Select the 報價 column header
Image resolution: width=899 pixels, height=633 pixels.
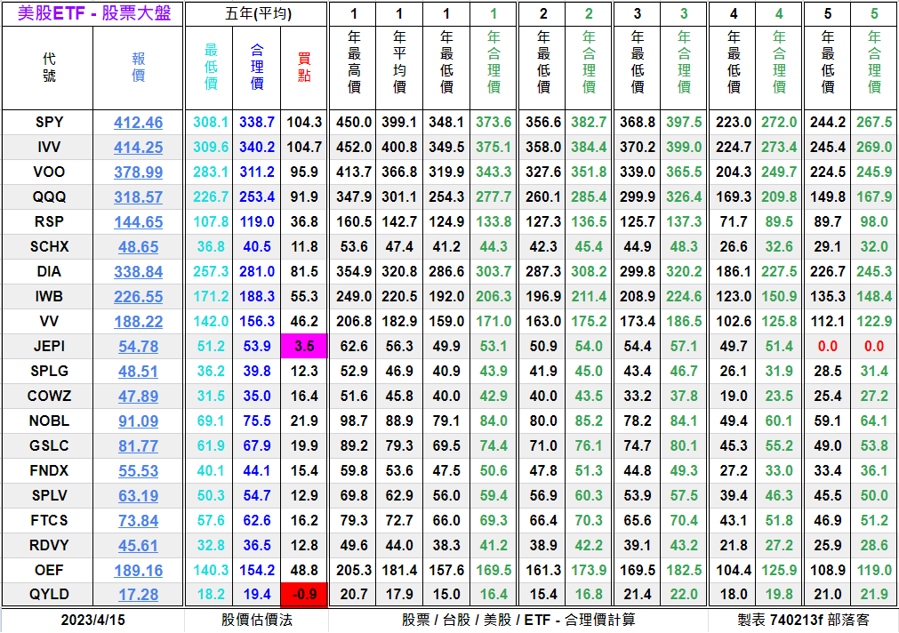pyautogui.click(x=138, y=68)
